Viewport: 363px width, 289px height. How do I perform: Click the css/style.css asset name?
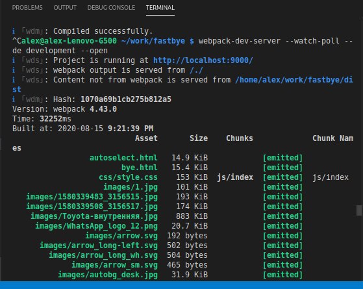[x=128, y=177]
